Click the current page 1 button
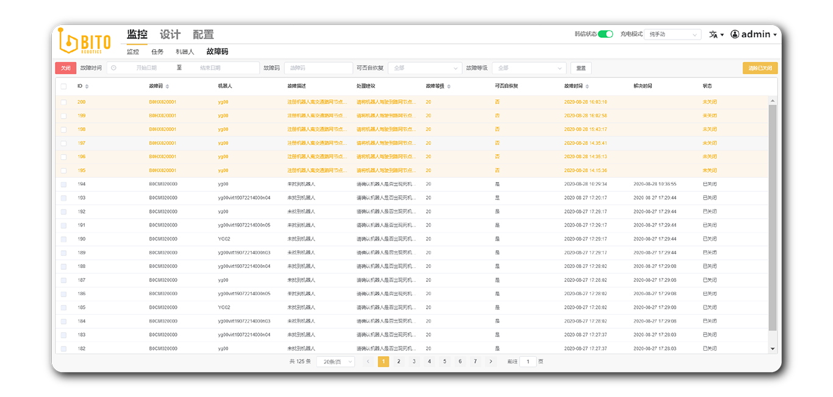The height and width of the screenshot is (397, 833). [384, 362]
